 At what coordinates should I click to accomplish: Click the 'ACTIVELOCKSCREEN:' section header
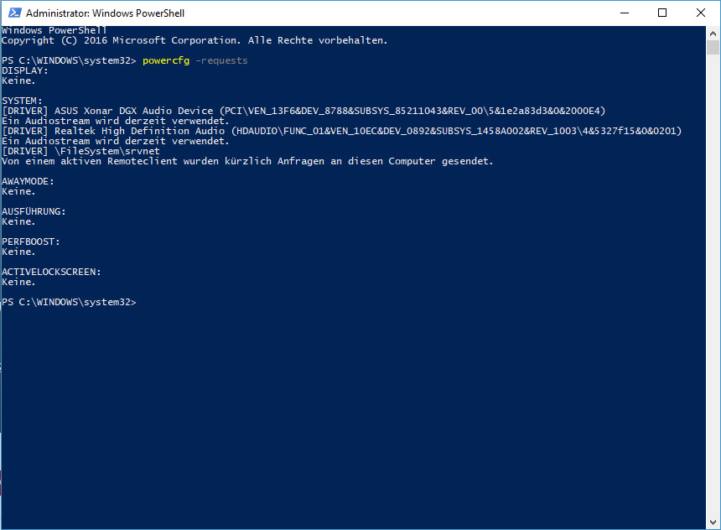(x=51, y=272)
